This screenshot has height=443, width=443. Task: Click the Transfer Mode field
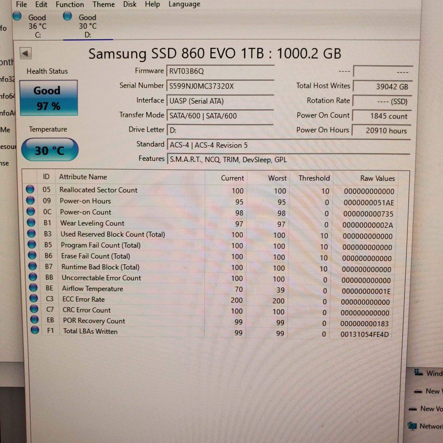click(x=220, y=115)
